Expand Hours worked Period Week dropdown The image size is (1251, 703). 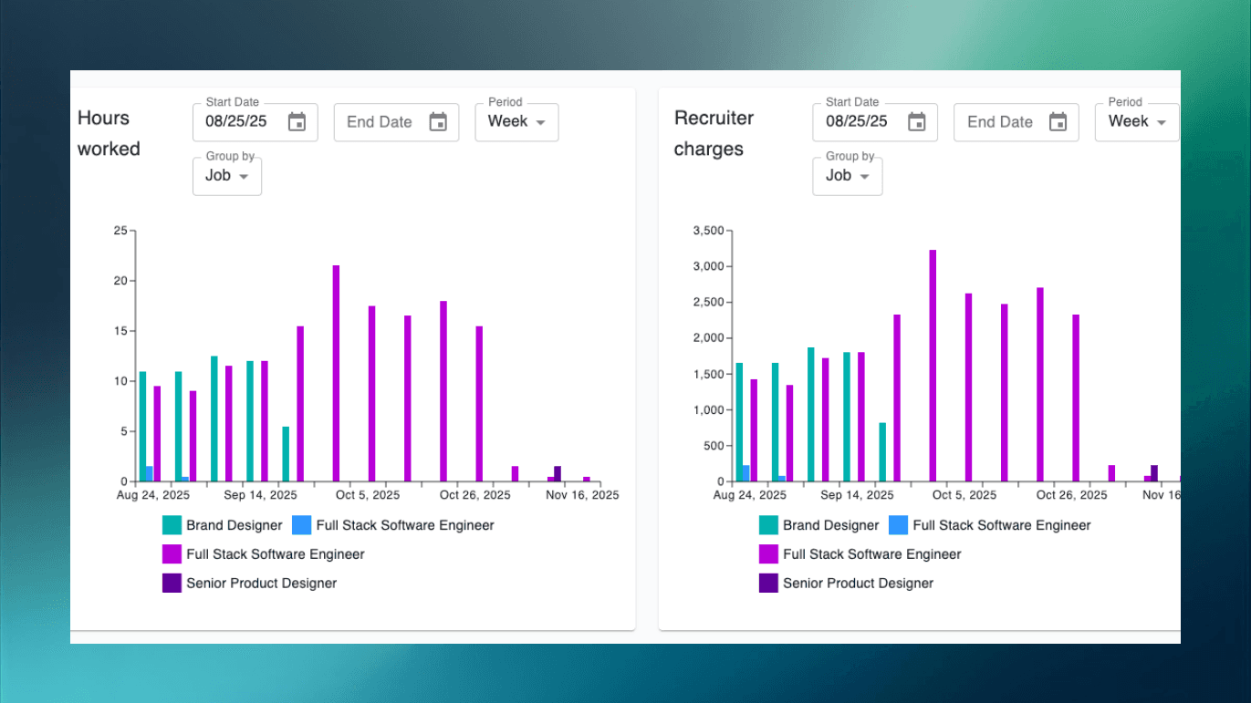pos(516,122)
